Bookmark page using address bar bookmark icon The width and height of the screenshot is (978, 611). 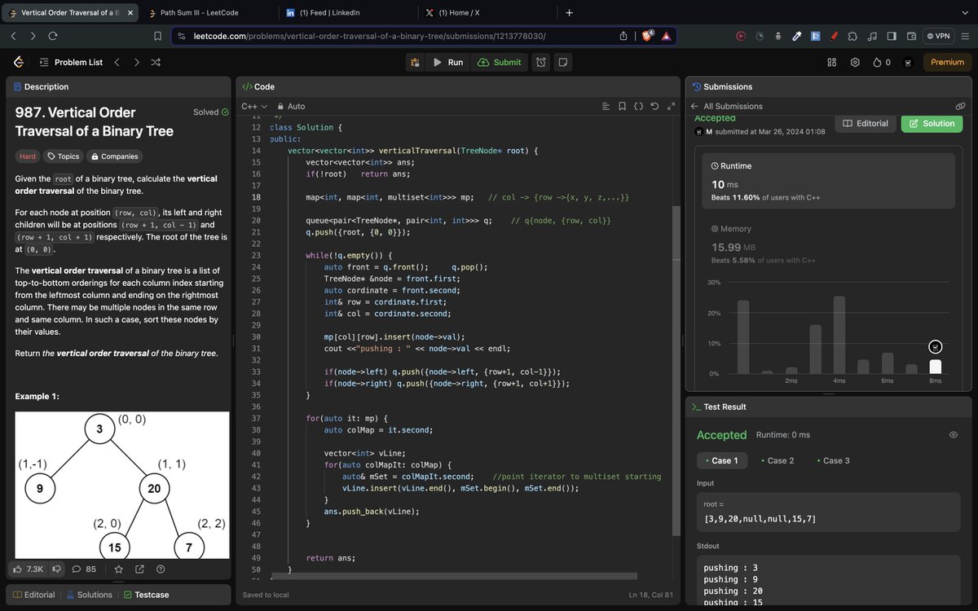pyautogui.click(x=158, y=36)
